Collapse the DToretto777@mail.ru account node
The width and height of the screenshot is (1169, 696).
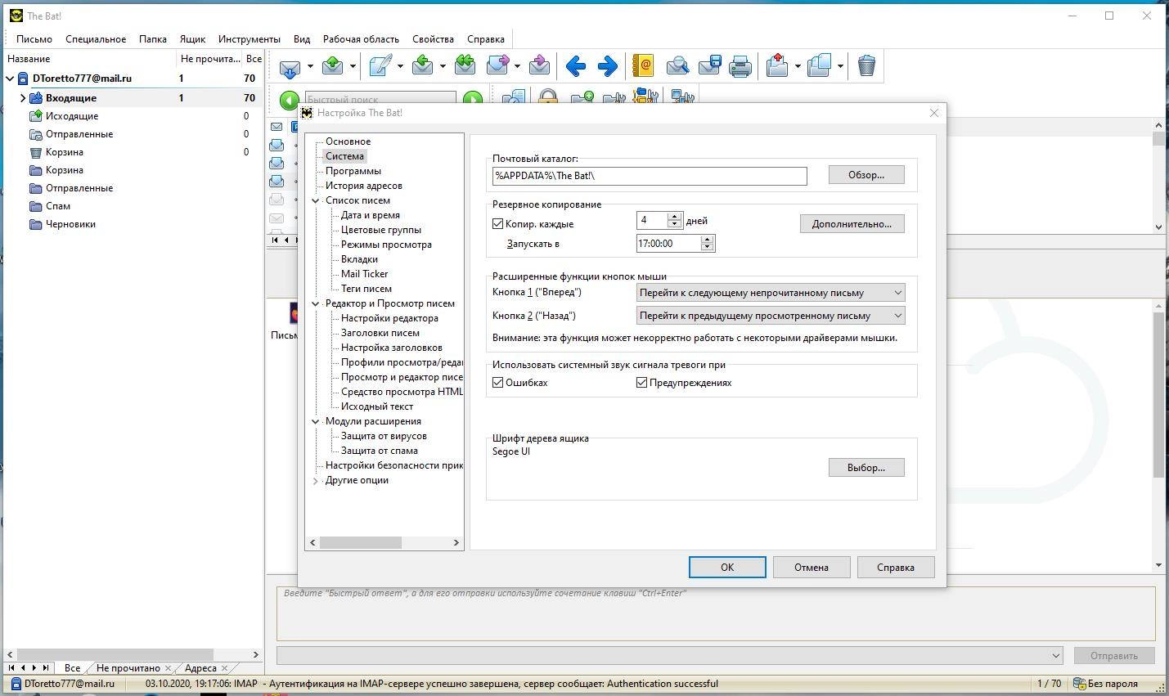tap(10, 79)
